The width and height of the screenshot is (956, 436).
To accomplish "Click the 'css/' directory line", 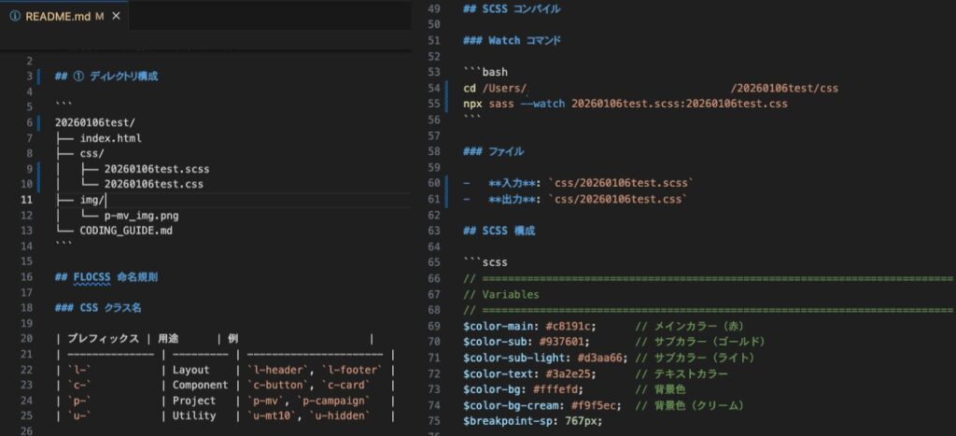I will click(79, 154).
